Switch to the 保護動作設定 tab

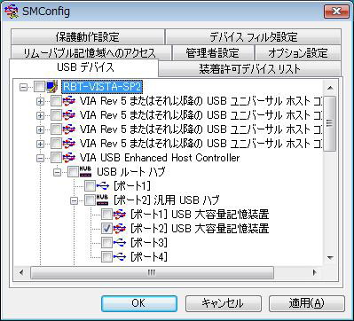pyautogui.click(x=88, y=37)
